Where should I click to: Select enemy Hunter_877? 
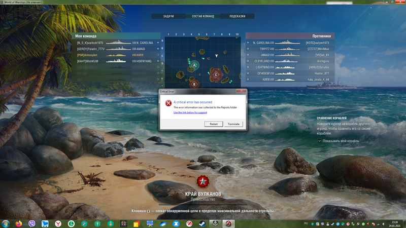coord(322,73)
